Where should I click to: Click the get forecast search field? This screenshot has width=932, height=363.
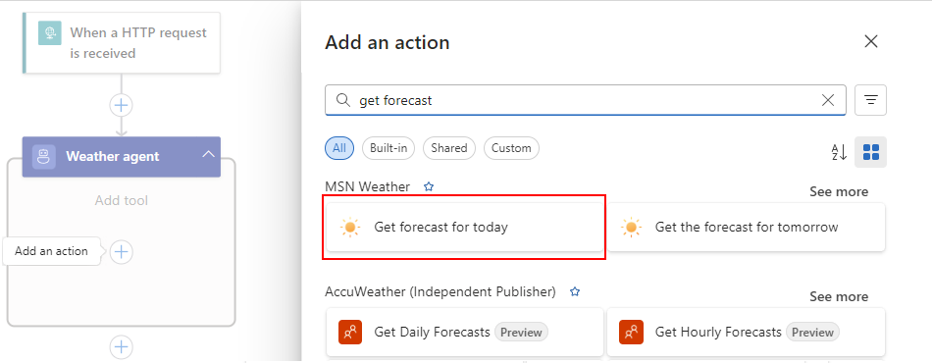(585, 100)
